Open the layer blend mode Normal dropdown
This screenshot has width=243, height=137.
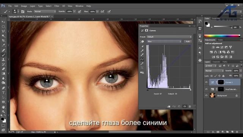tap(214, 71)
